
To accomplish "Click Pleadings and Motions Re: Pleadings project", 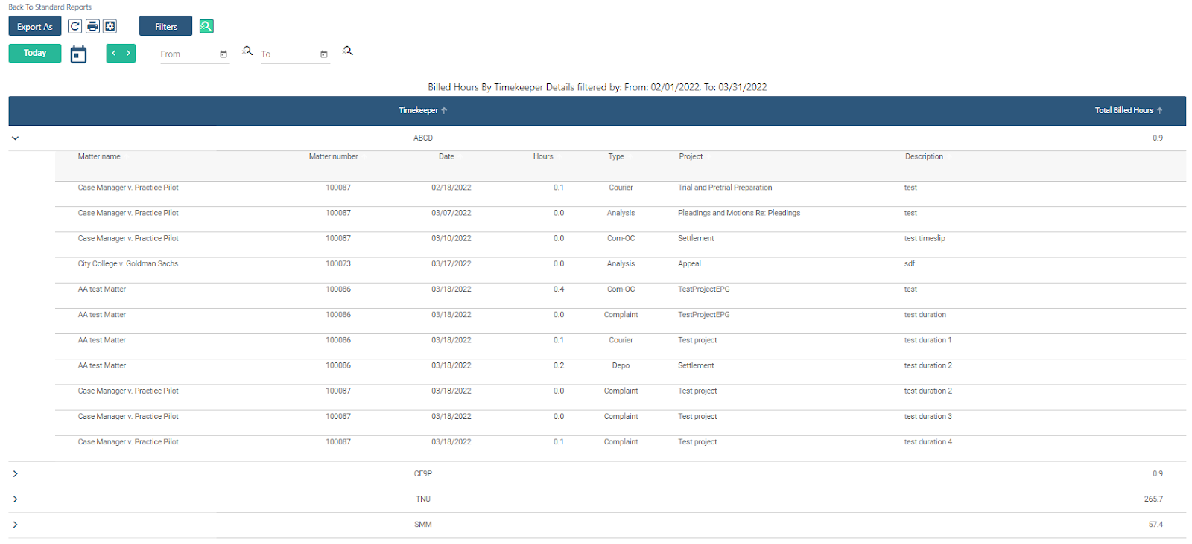I will click(x=739, y=213).
